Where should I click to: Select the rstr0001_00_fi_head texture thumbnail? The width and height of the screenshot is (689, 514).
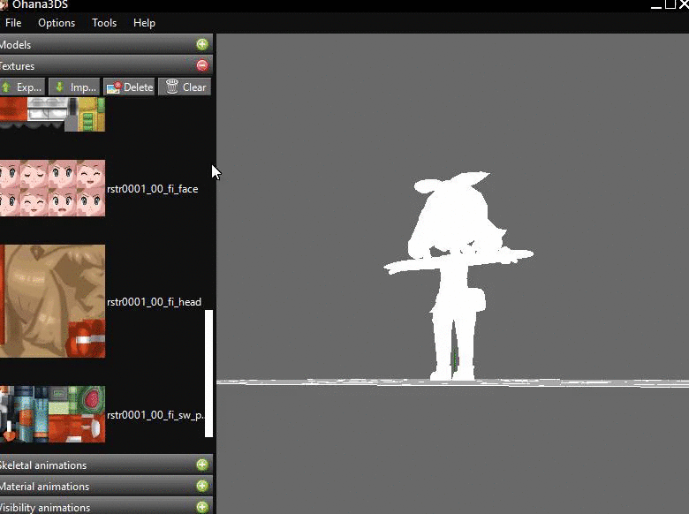[x=52, y=301]
